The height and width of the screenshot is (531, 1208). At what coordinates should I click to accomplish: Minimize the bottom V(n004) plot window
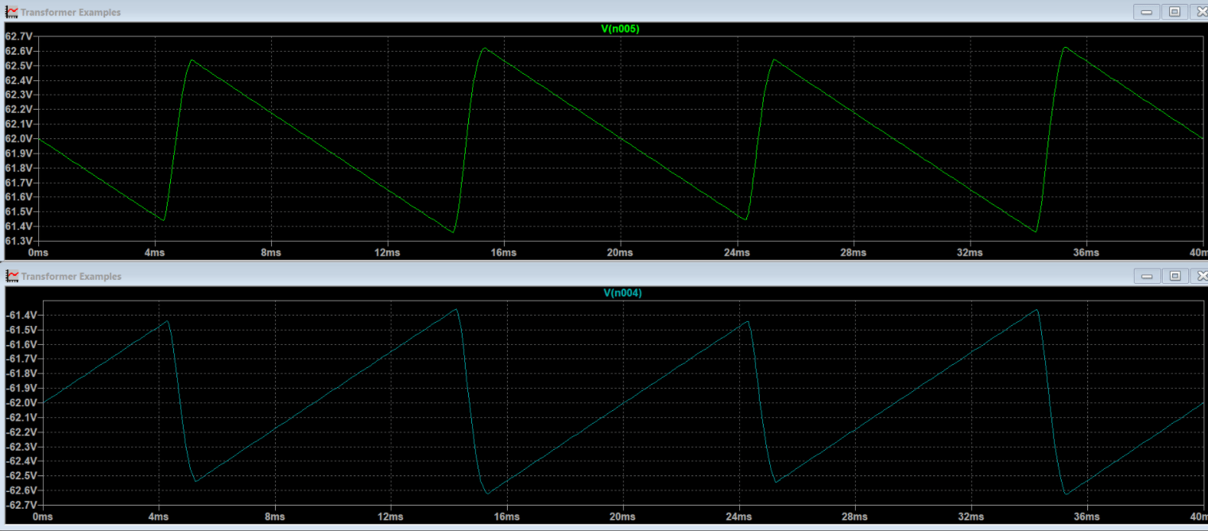coord(1147,276)
